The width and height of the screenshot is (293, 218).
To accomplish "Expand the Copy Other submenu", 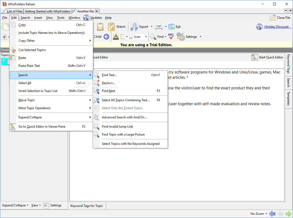I will click(x=51, y=41).
